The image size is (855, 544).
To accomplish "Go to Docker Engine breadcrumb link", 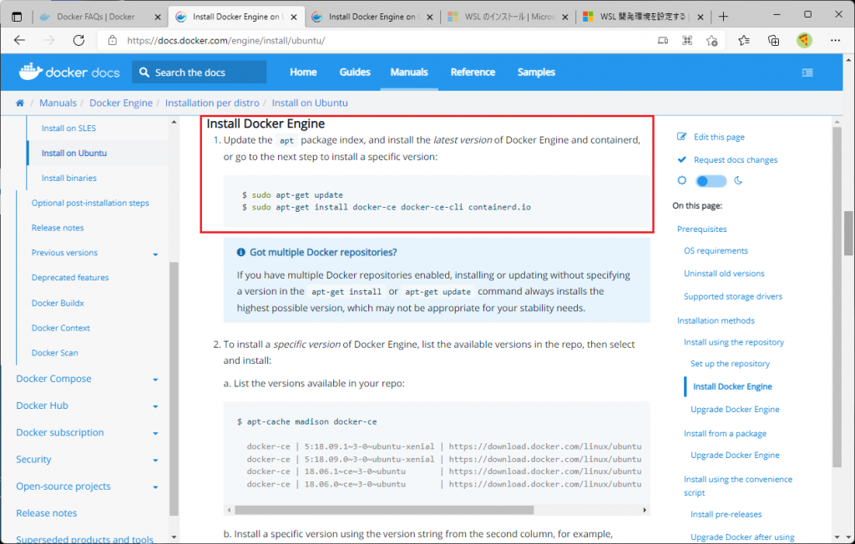I will (x=121, y=103).
